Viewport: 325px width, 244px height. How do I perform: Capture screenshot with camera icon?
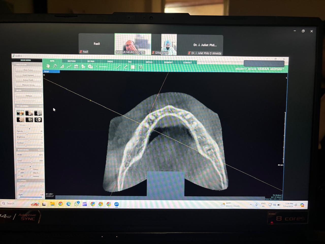point(76,66)
